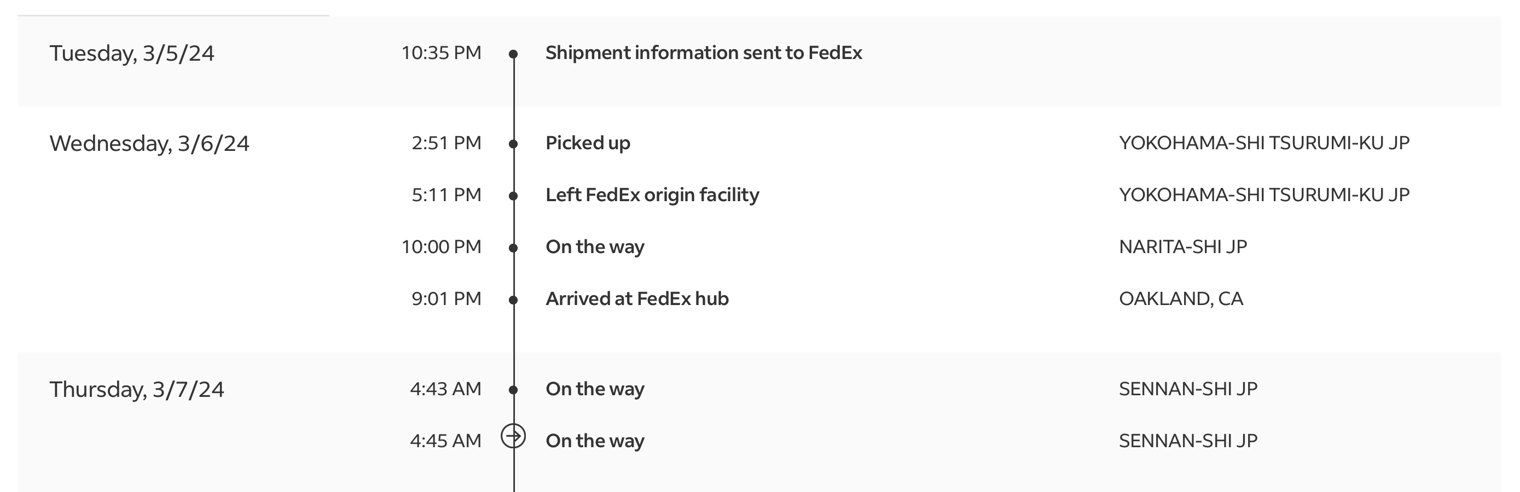Select the Thursday, 3/7/24 date heading
Image resolution: width=1520 pixels, height=492 pixels.
(x=136, y=389)
